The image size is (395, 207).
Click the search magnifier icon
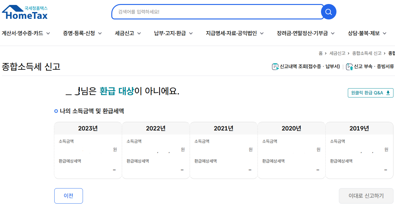tap(328, 12)
